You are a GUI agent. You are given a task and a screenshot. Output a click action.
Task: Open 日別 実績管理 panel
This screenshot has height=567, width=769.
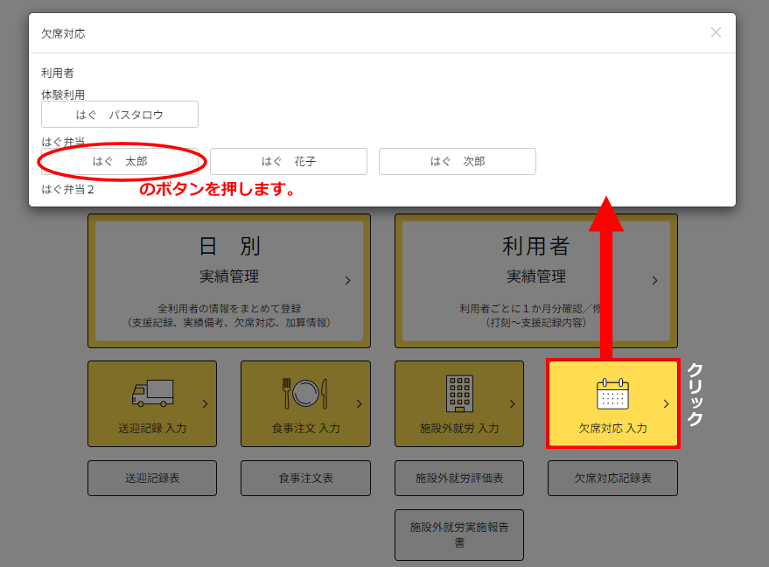coord(228,281)
